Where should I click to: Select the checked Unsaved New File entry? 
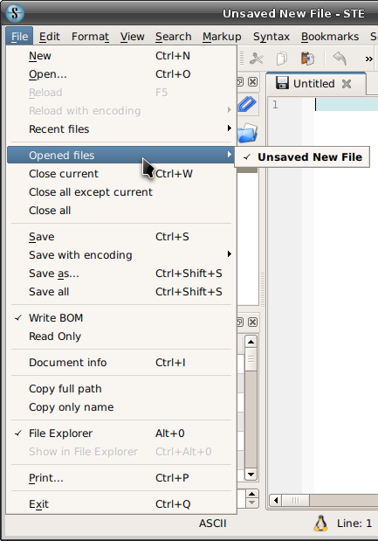[302, 157]
